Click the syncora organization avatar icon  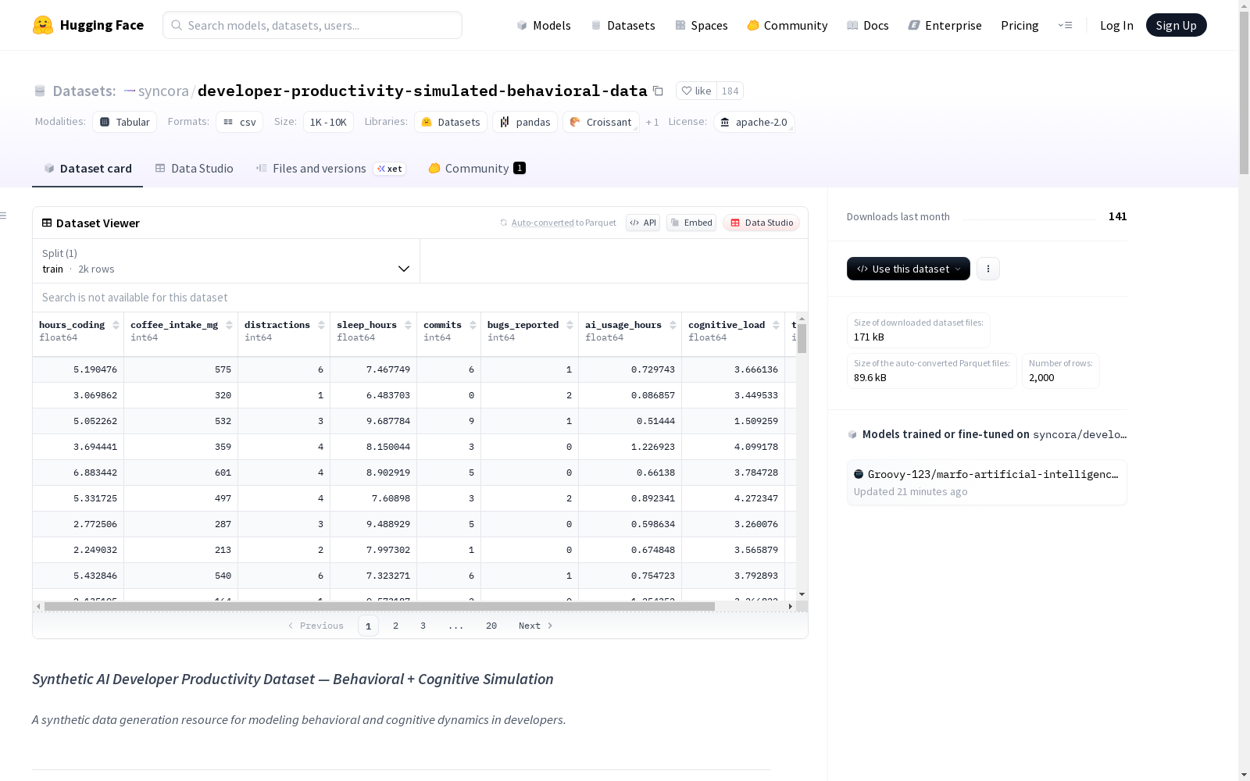[x=130, y=91]
